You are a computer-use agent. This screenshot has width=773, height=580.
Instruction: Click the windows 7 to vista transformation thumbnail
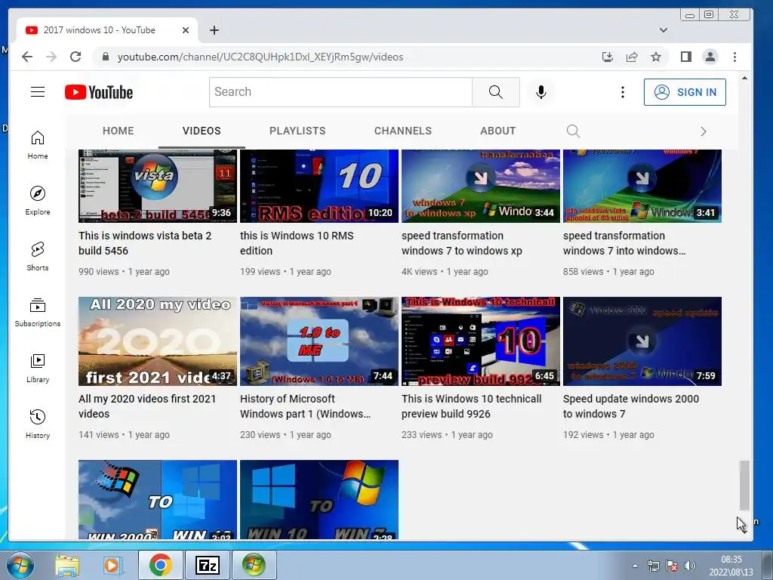pos(642,186)
